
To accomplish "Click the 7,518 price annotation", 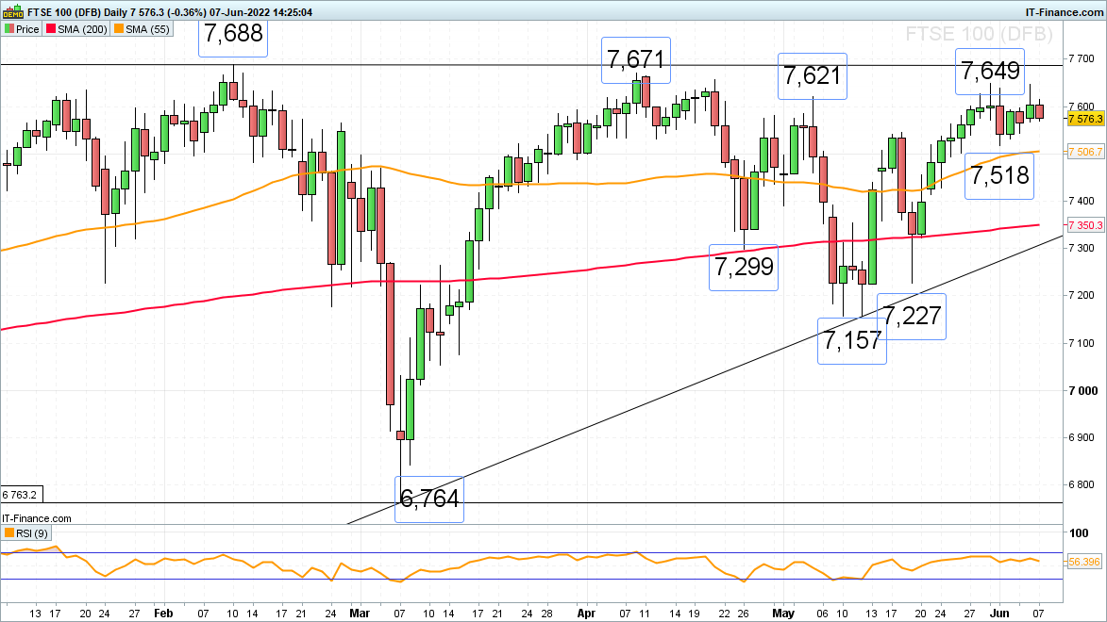I will (x=999, y=175).
